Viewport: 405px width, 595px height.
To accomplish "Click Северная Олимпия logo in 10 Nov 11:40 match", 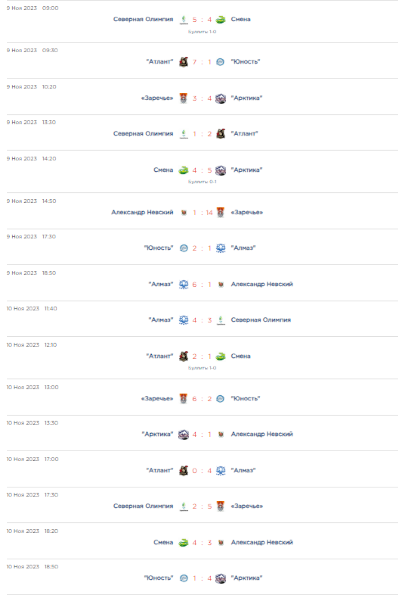I will pyautogui.click(x=220, y=320).
